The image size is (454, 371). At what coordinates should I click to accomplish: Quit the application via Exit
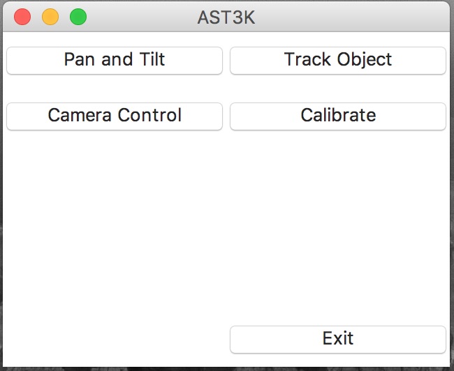point(338,339)
